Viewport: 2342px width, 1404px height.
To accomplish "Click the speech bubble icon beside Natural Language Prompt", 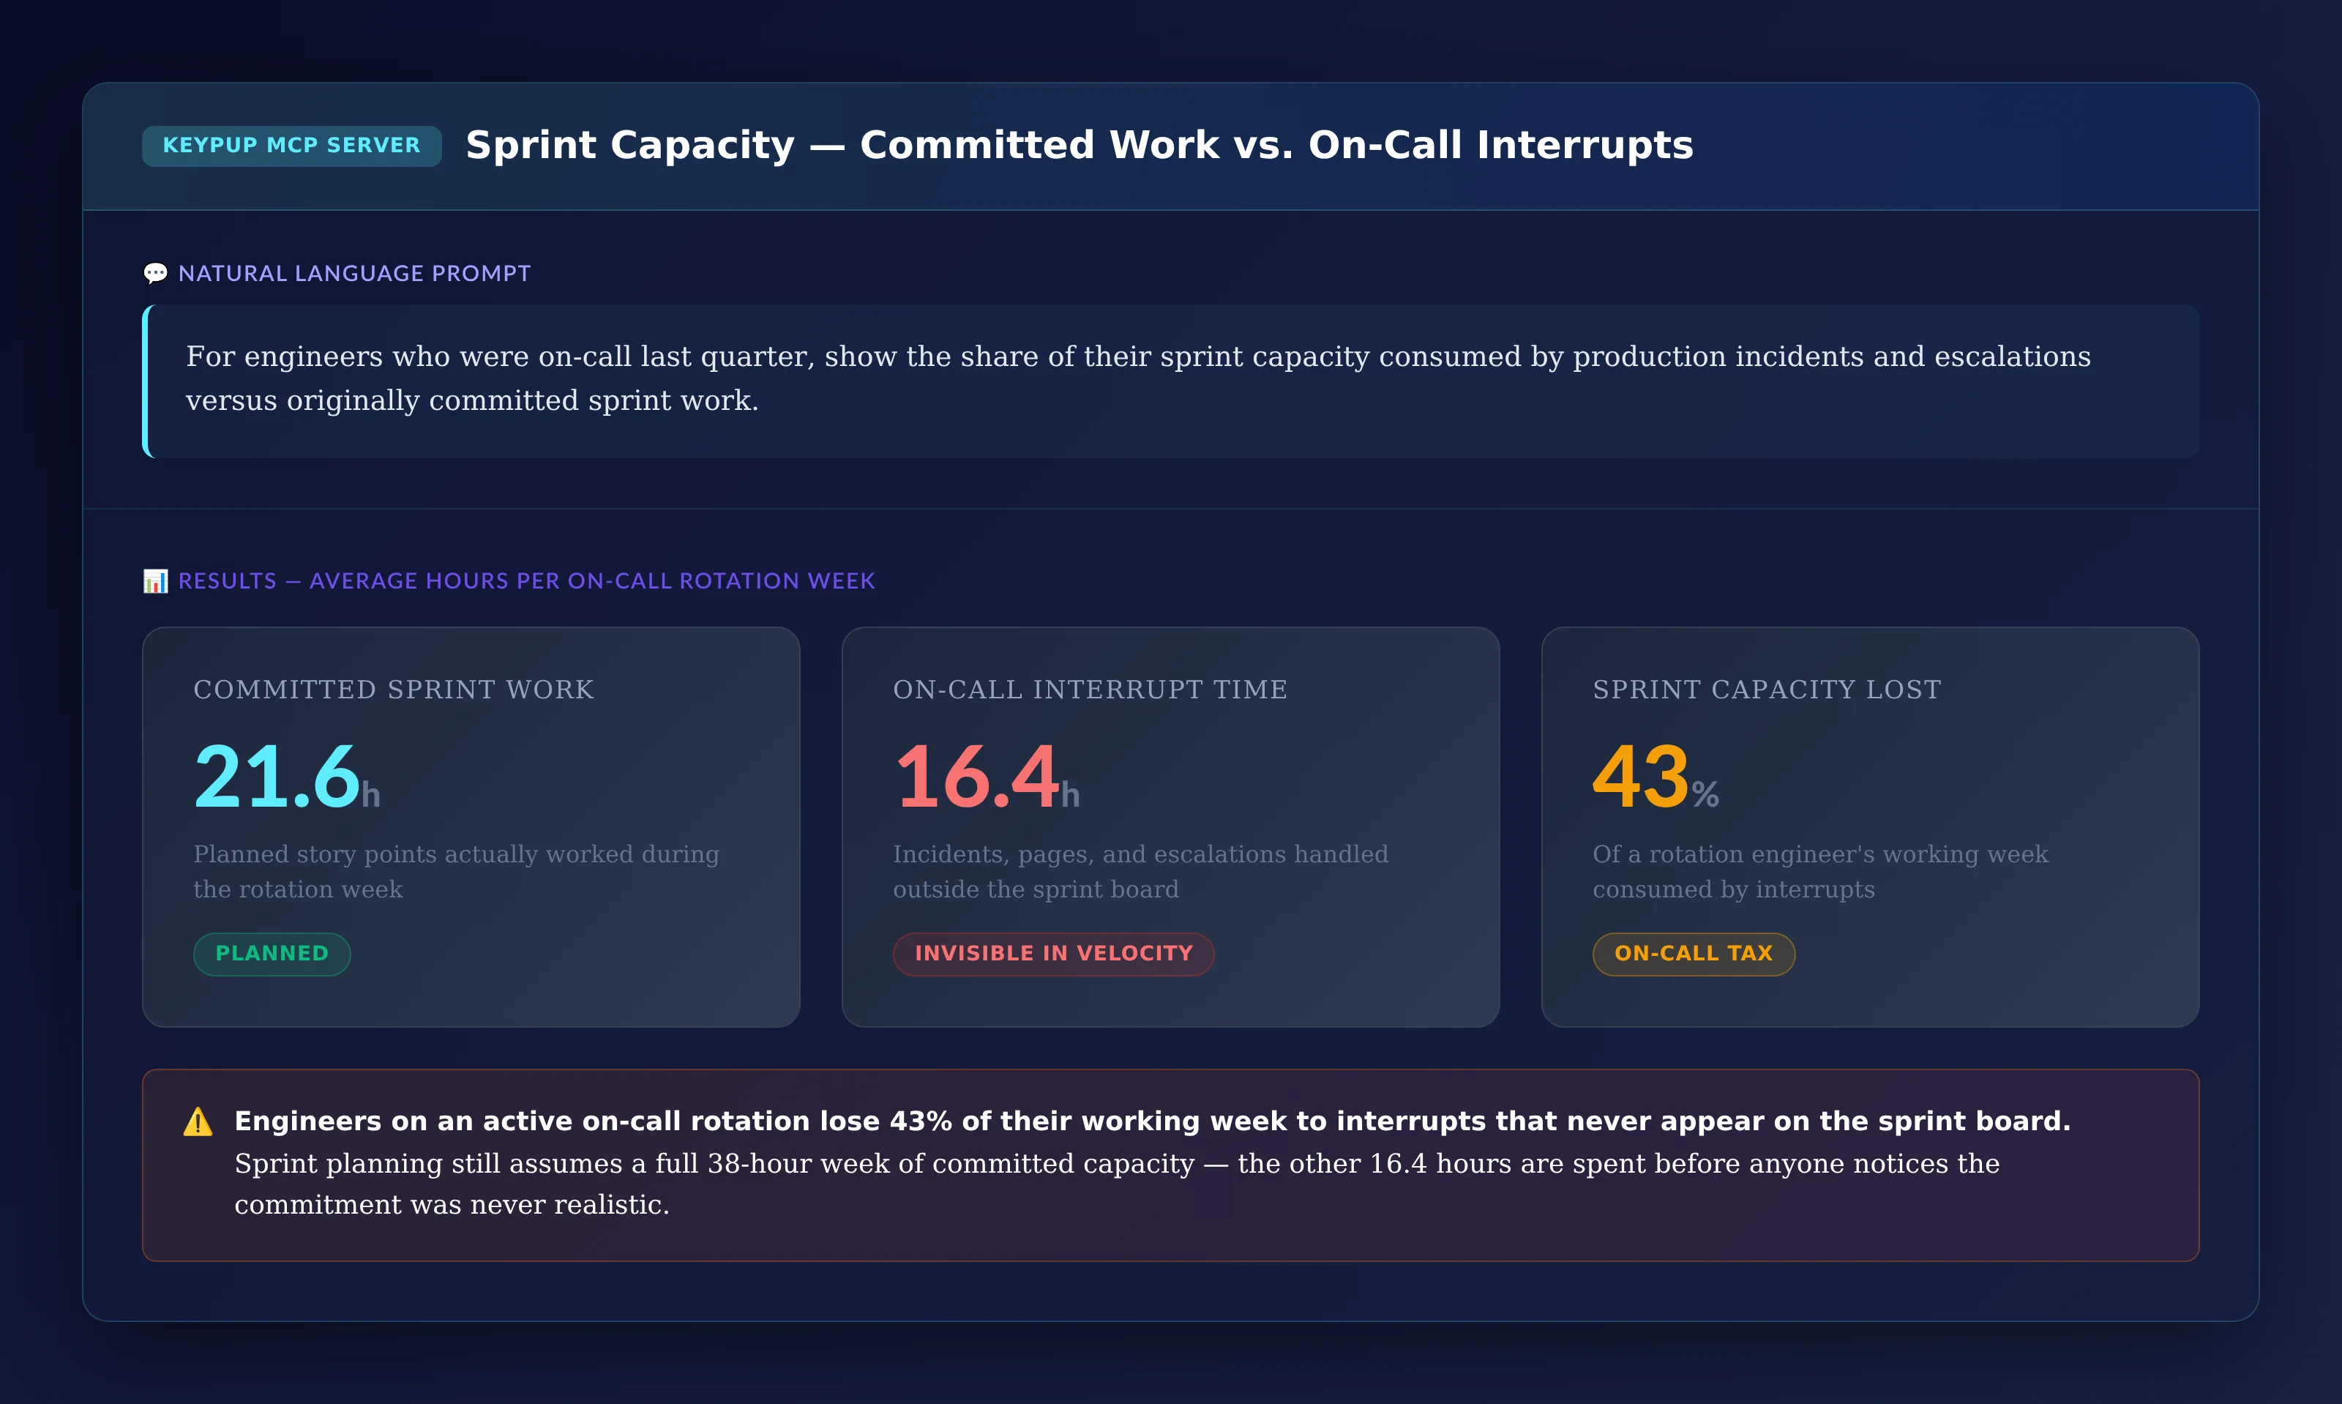I will [x=155, y=274].
